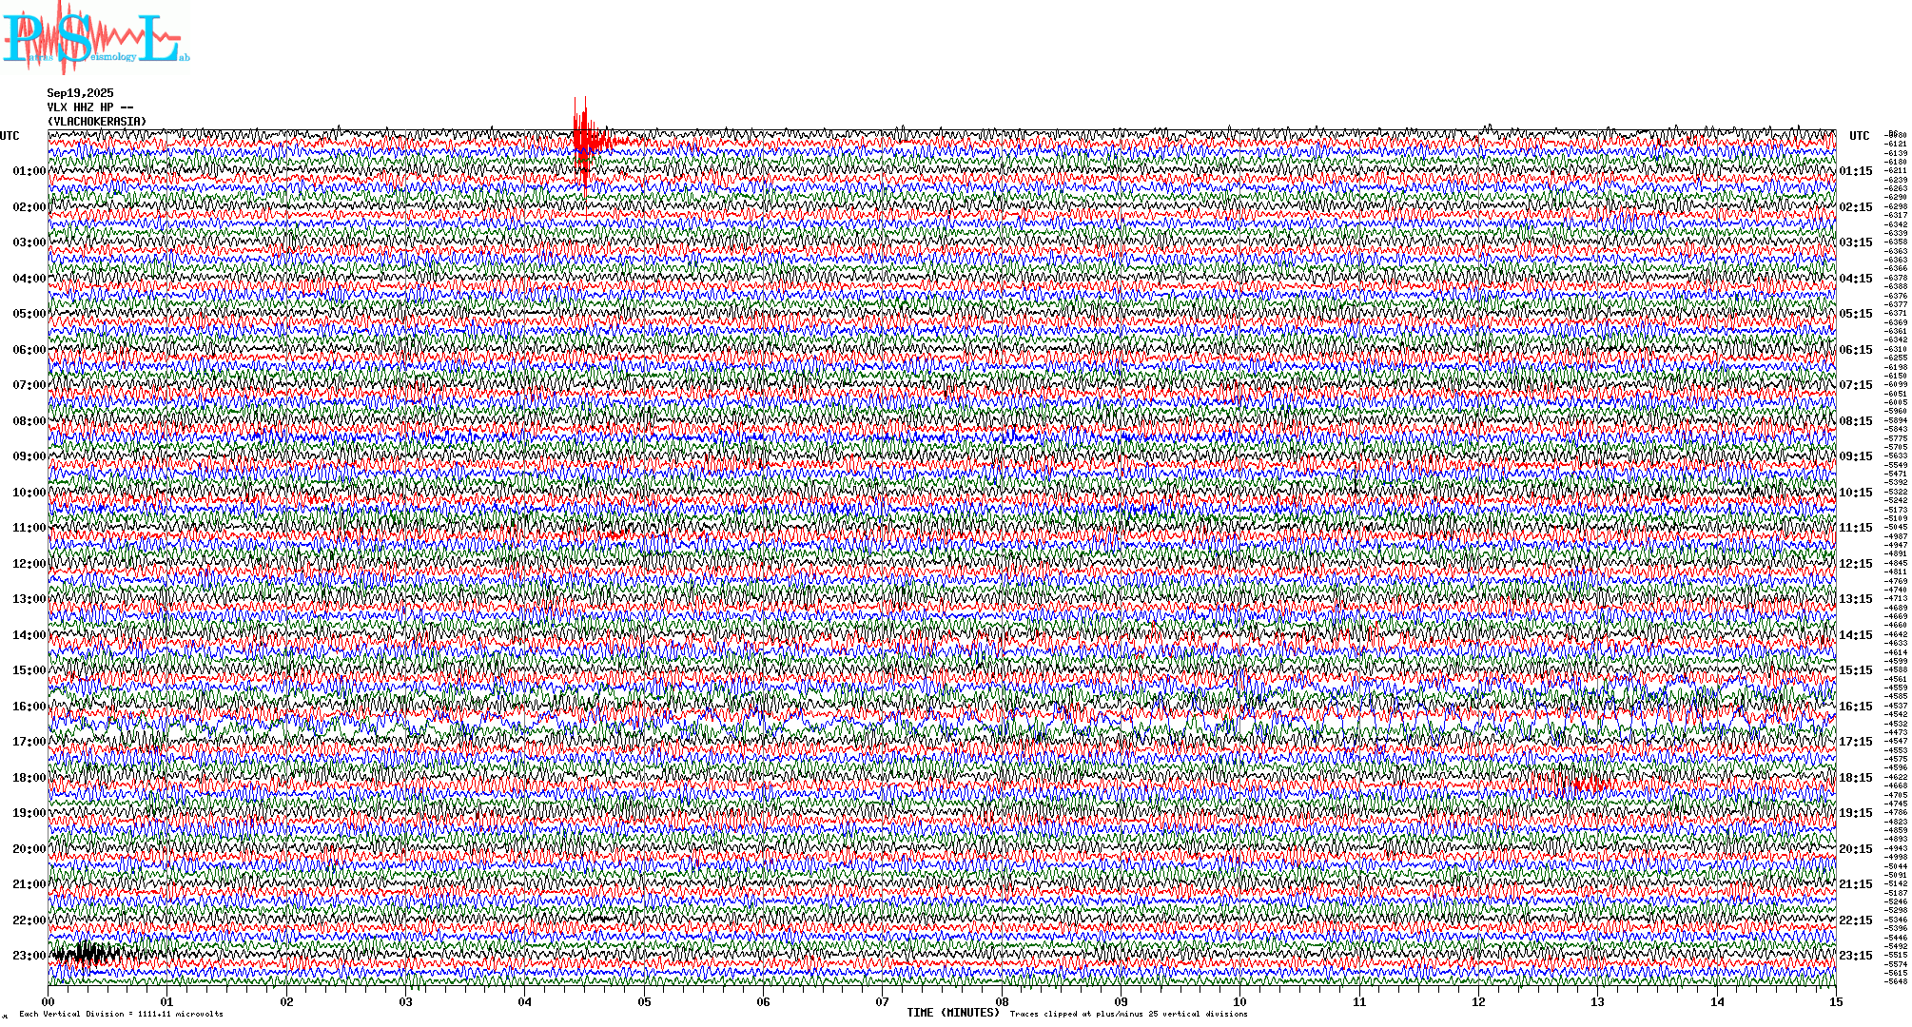Viewport: 1912px width, 1027px height.
Task: Click the 23:00 hour label
Action: pos(29,956)
